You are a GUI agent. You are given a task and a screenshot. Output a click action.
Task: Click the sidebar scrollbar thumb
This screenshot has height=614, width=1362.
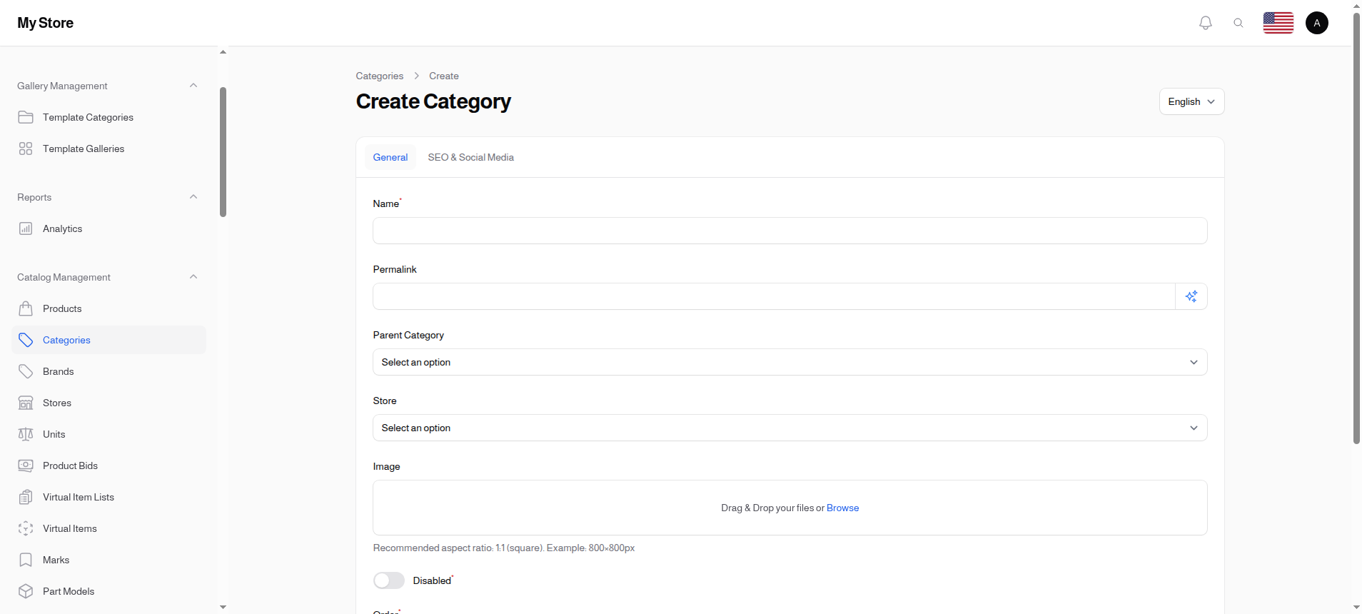click(x=223, y=152)
